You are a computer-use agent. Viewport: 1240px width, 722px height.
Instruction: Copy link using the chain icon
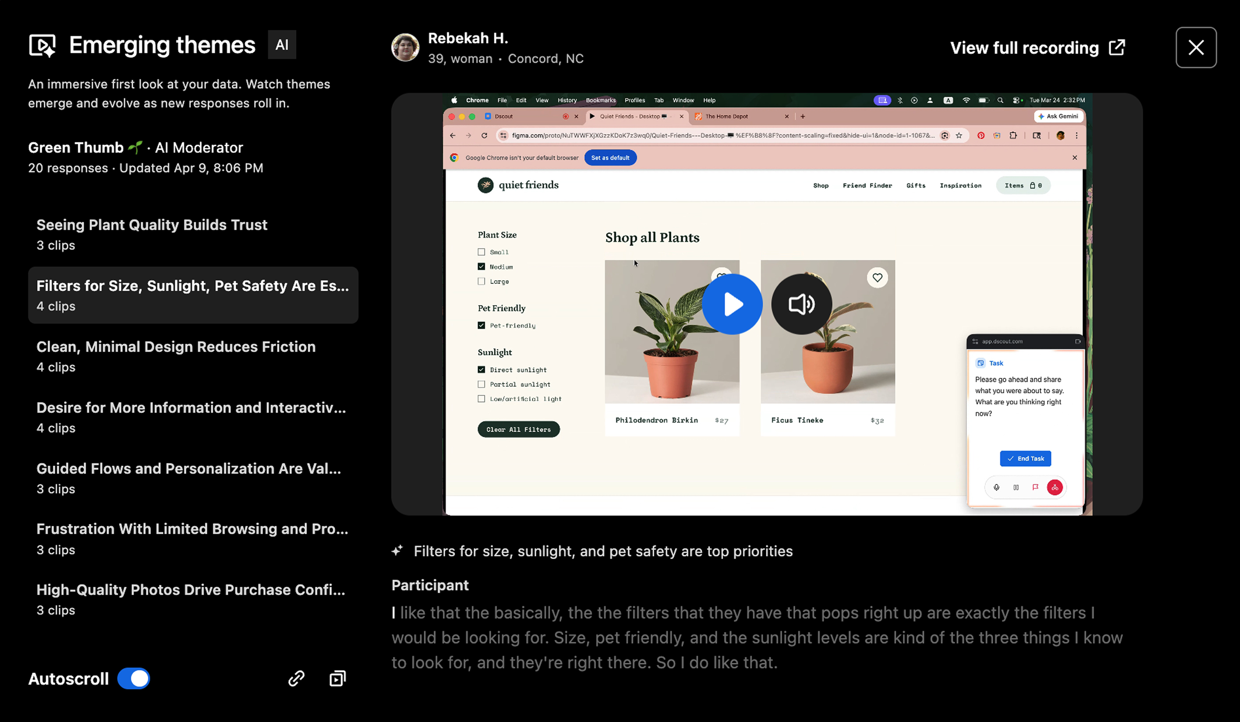pyautogui.click(x=296, y=678)
